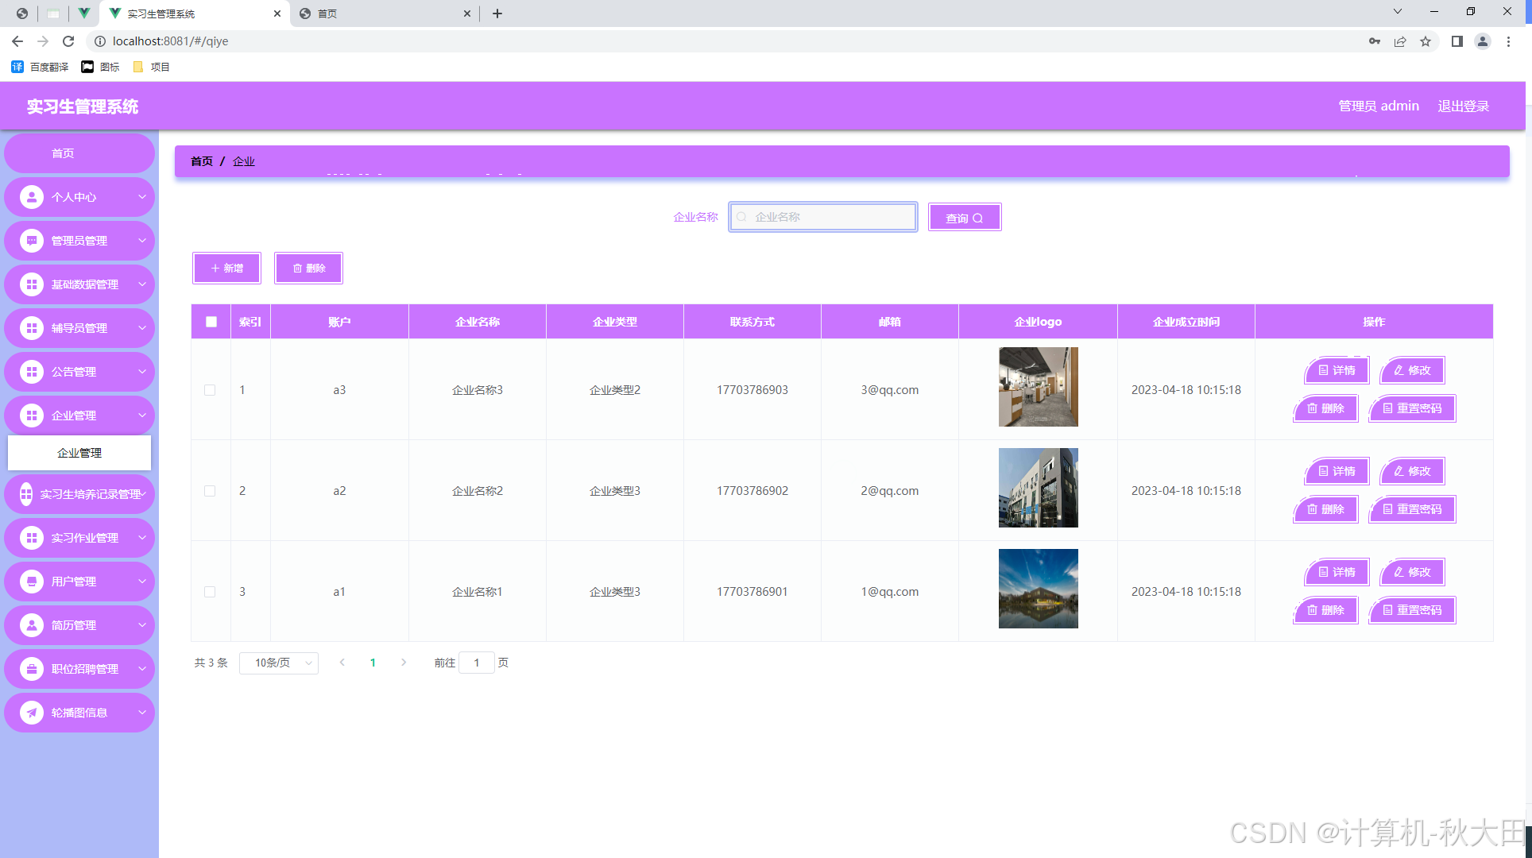
Task: Click 首页 in the breadcrumb
Action: [202, 161]
